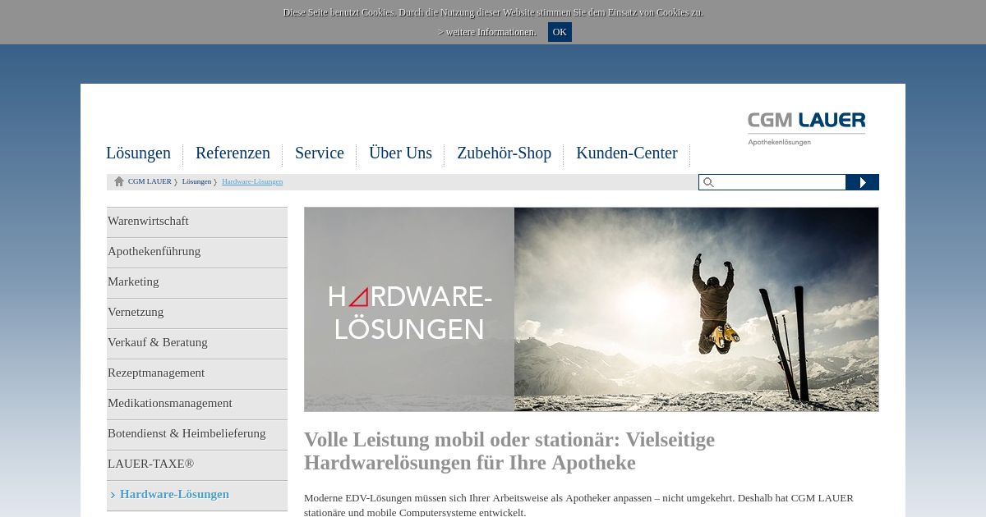
Task: Click the Hardware-Lösungen breadcrumb link
Action: (252, 181)
